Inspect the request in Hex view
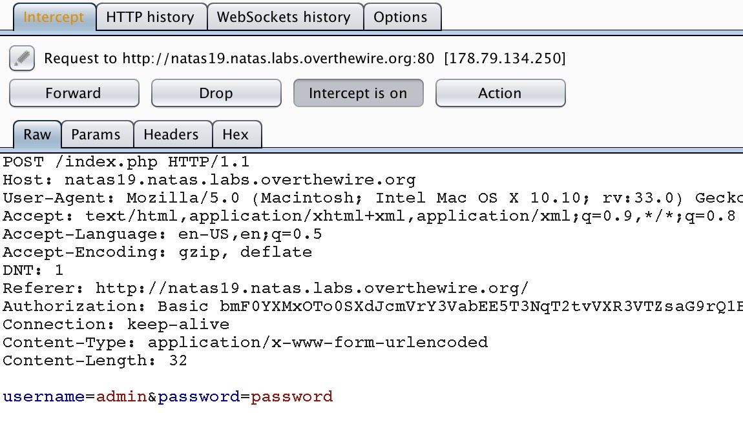 click(236, 134)
